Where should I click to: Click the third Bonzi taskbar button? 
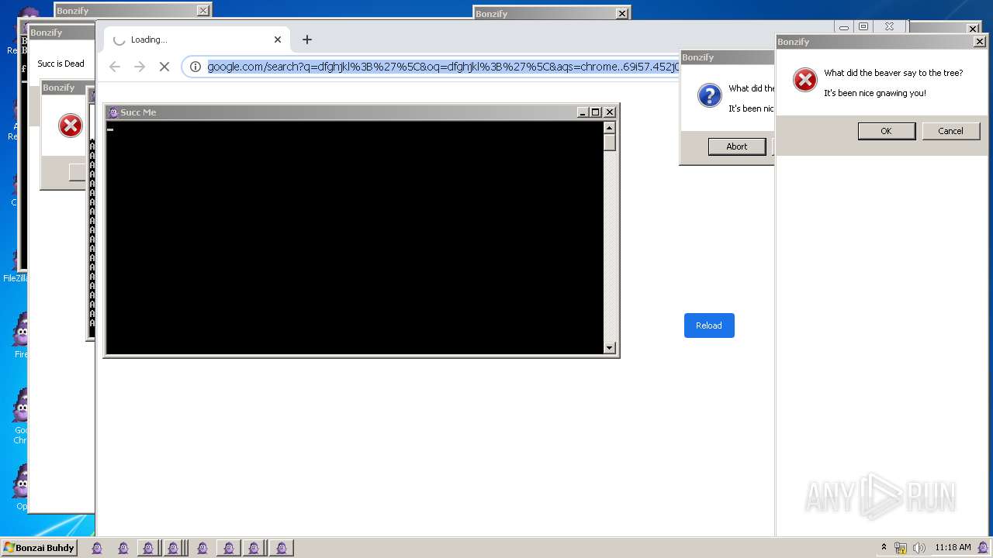point(148,548)
